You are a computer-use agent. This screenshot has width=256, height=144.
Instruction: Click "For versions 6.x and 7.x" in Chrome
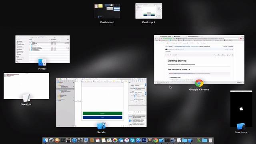pos(179,69)
